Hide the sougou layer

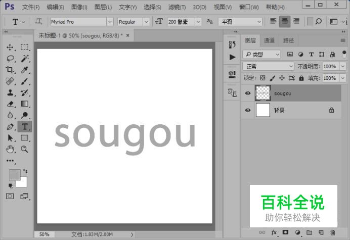coord(247,93)
